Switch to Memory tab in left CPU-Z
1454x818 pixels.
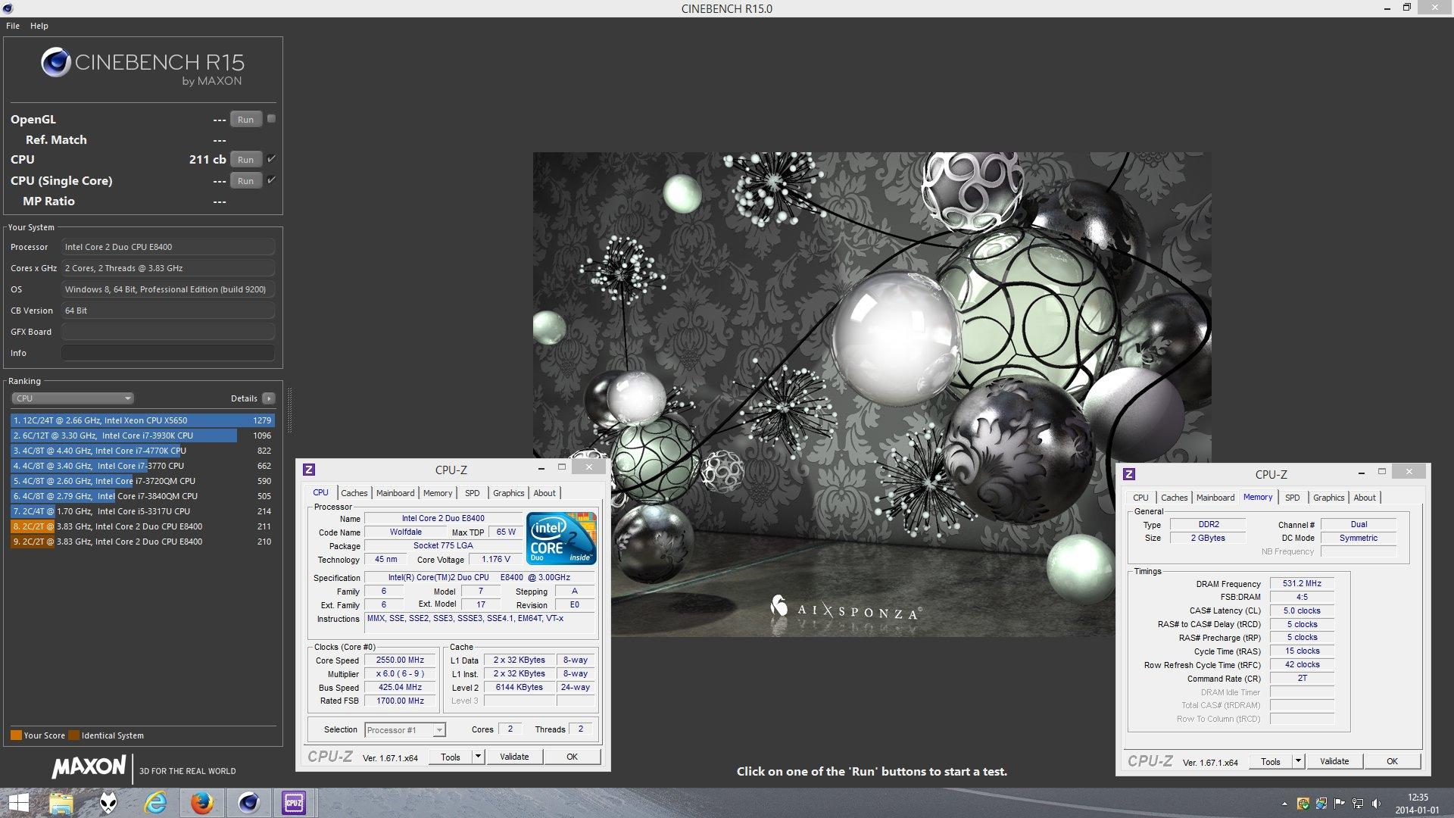pos(438,493)
